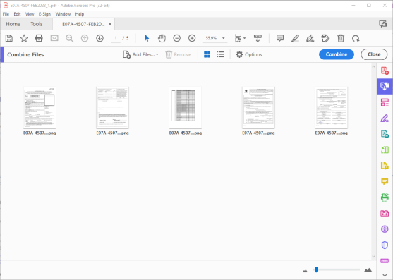Screen dimensions: 393x280
Task: Click the trash delete icon in toolbar
Action: point(341,38)
